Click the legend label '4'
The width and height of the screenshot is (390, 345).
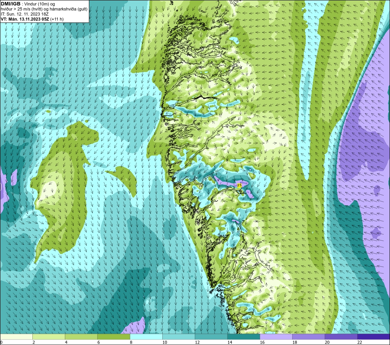tap(66, 342)
